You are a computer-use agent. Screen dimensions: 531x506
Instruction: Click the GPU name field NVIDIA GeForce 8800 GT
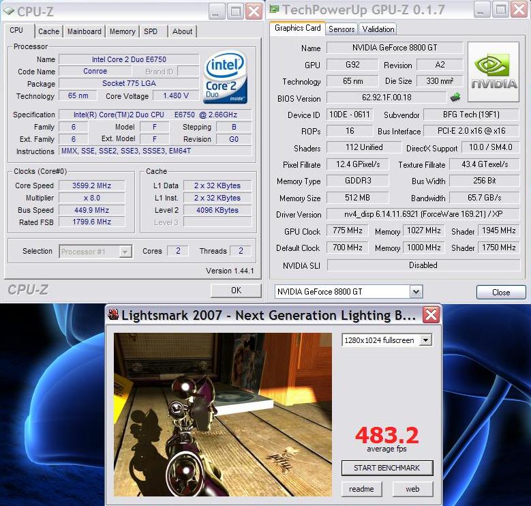pos(395,48)
